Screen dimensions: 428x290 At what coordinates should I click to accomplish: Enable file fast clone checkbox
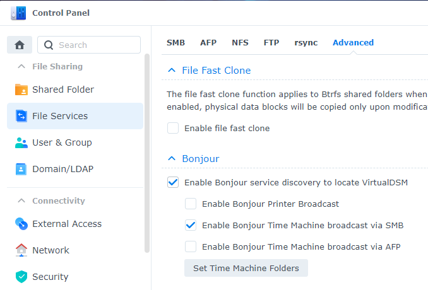pyautogui.click(x=173, y=128)
